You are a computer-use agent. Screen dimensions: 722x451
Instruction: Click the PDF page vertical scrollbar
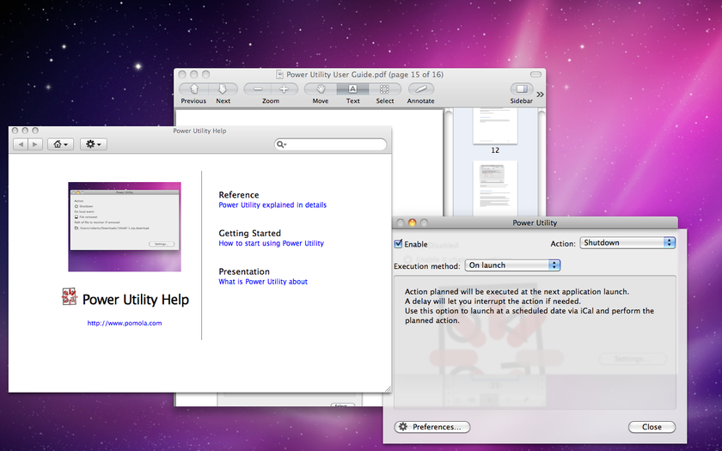[450, 162]
